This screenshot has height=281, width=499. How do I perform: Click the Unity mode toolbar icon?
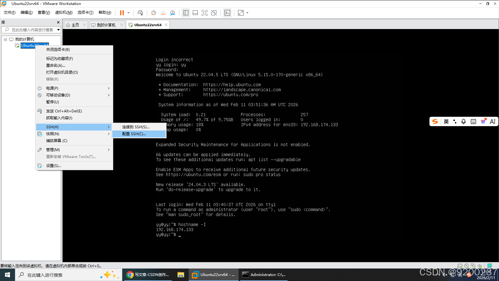[x=214, y=13]
